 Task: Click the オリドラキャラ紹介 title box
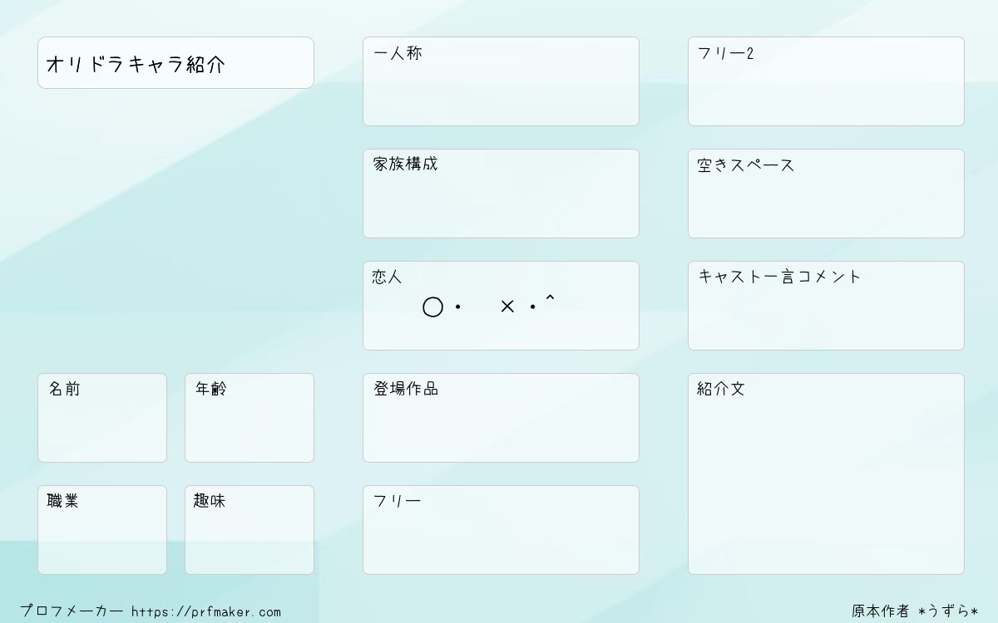(x=175, y=62)
